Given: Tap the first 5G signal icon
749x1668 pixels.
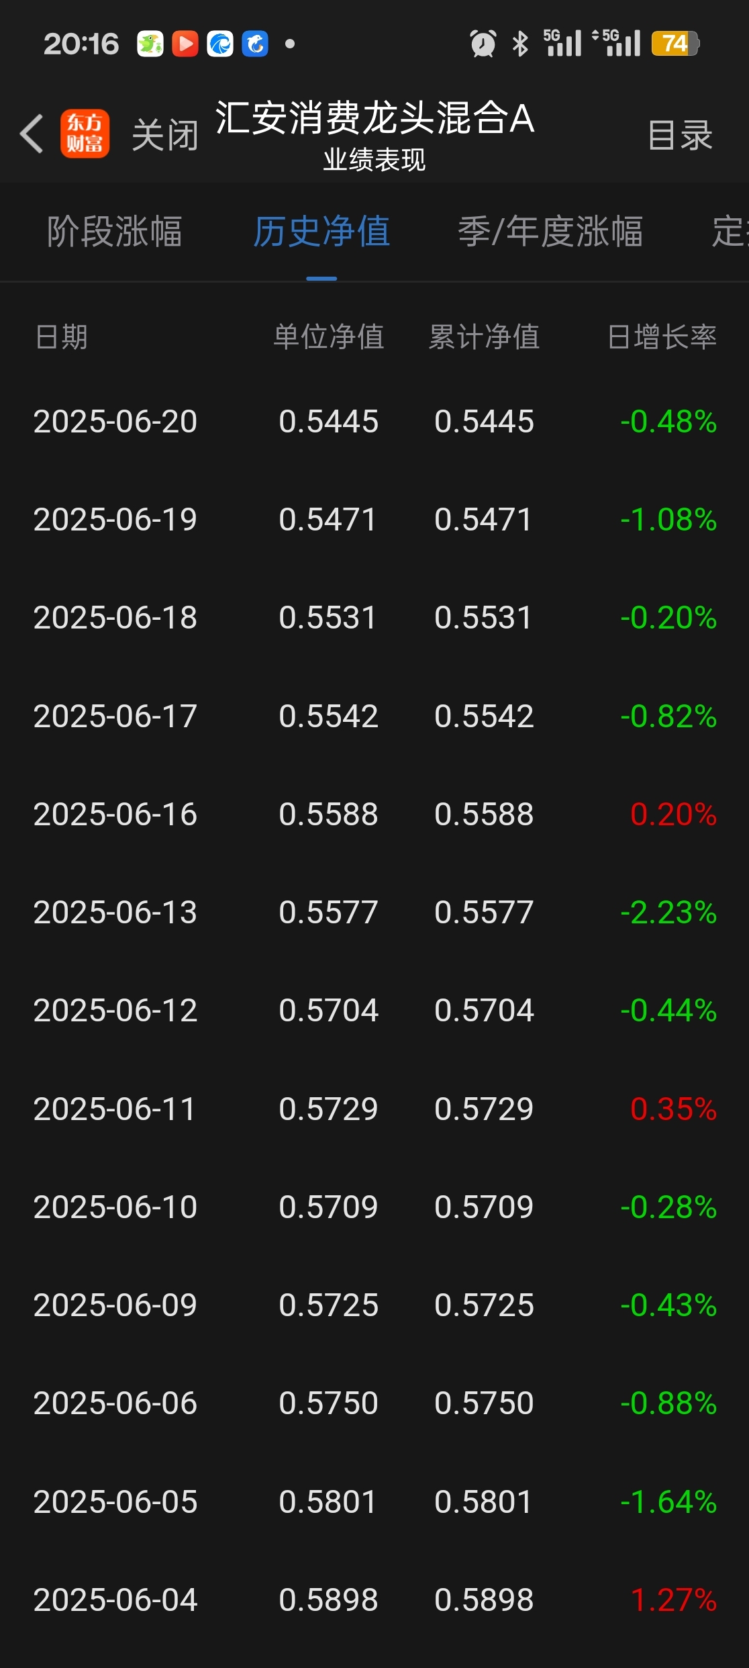Looking at the screenshot, I should pyautogui.click(x=562, y=43).
